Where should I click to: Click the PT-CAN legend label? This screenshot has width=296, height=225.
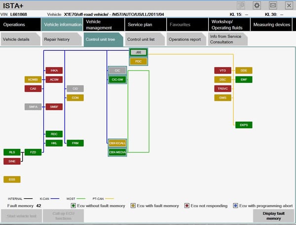point(98,199)
